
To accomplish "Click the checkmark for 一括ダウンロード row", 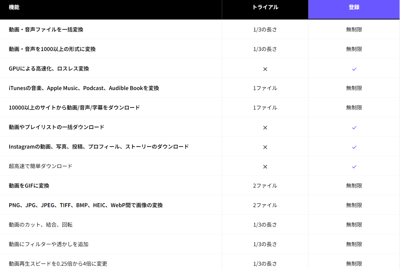I will click(x=354, y=128).
